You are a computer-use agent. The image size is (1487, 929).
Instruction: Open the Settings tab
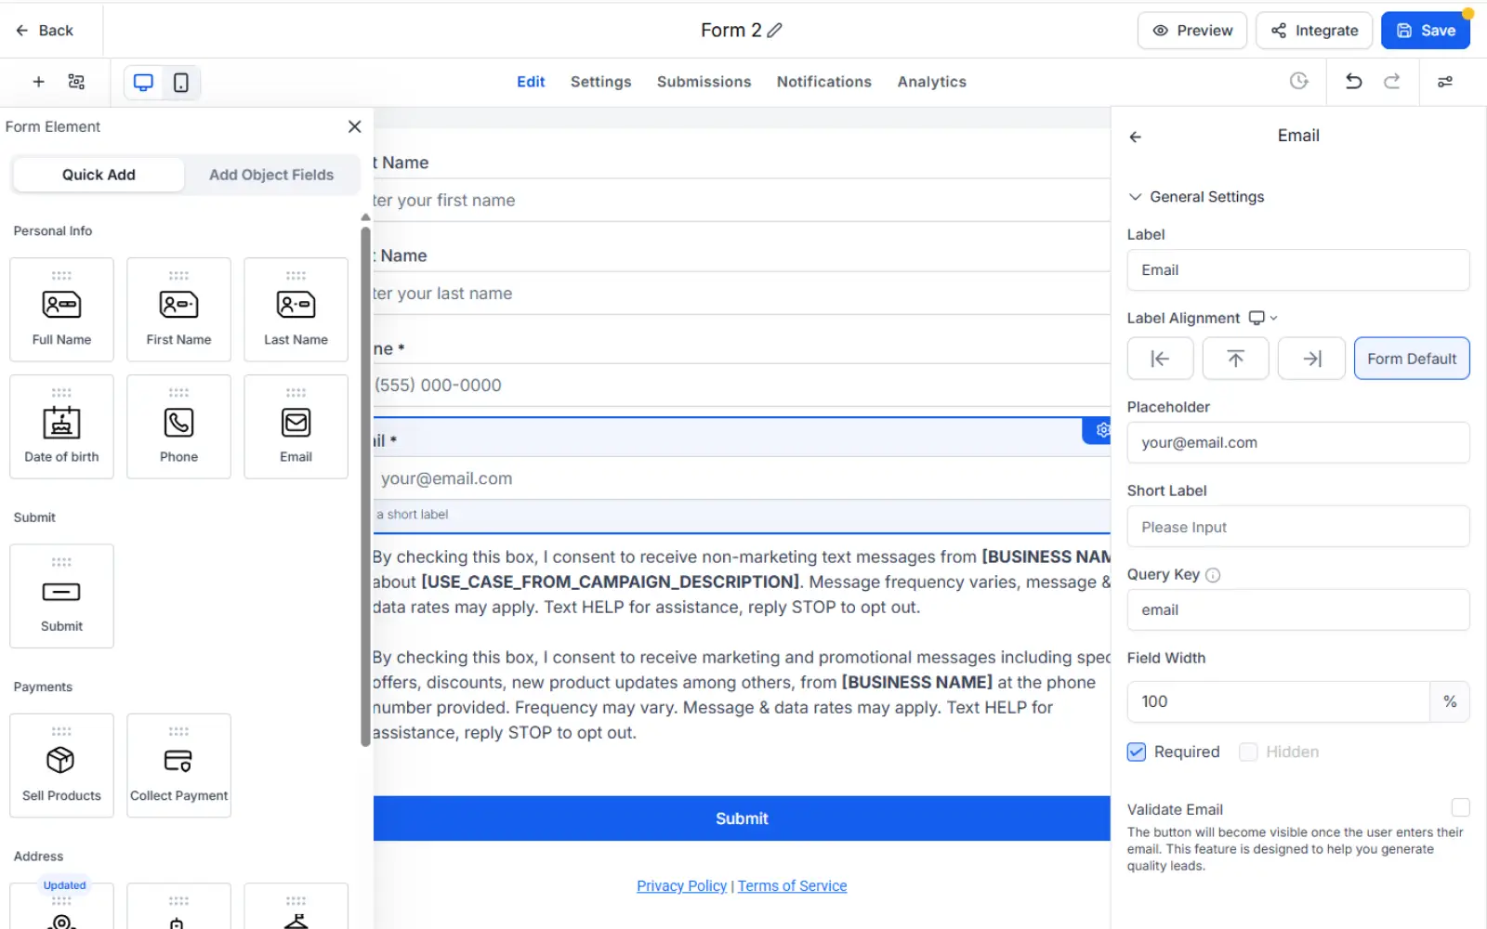coord(600,82)
